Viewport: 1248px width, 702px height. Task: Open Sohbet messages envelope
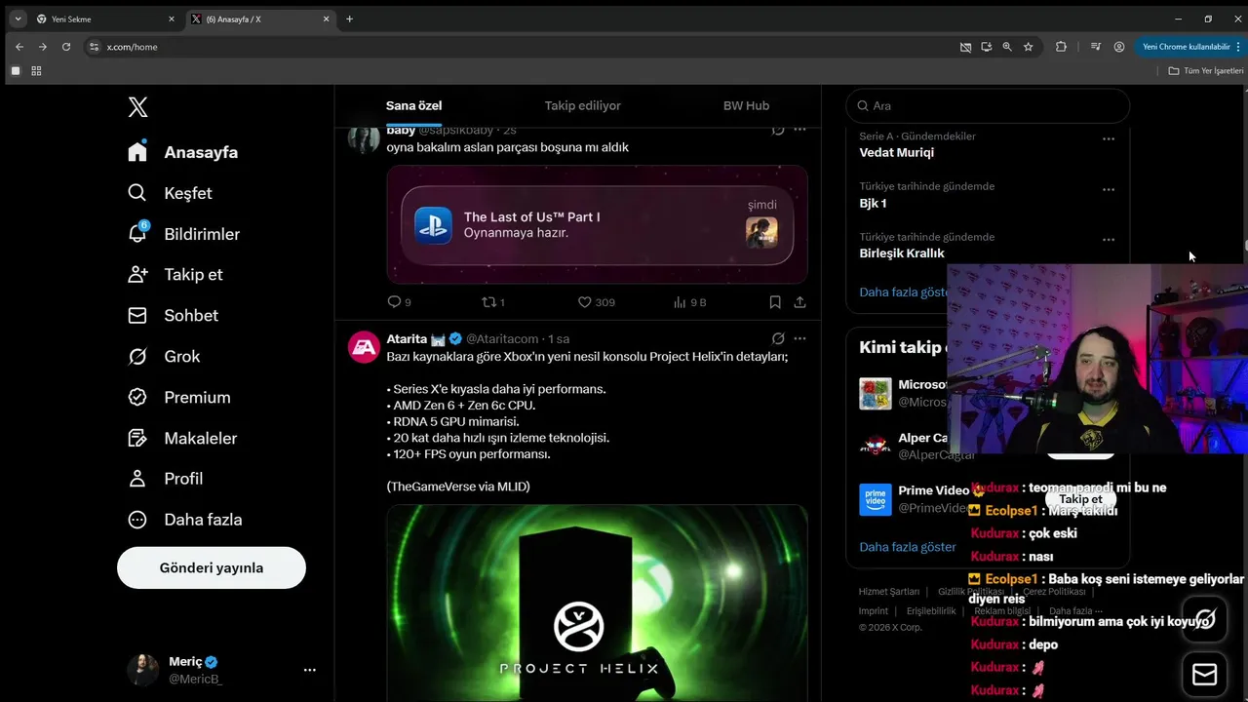pyautogui.click(x=137, y=316)
